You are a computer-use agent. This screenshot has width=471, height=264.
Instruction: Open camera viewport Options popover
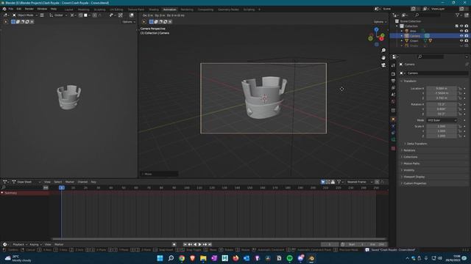[x=380, y=22]
